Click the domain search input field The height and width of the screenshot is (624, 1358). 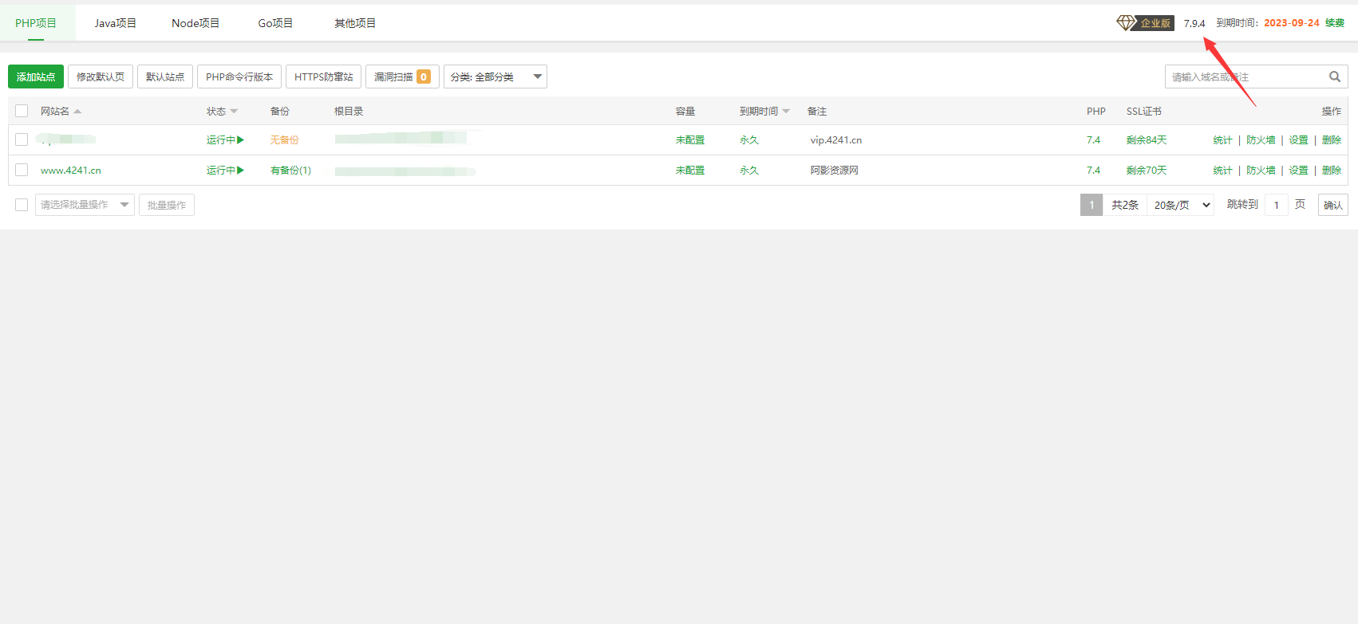tap(1243, 77)
